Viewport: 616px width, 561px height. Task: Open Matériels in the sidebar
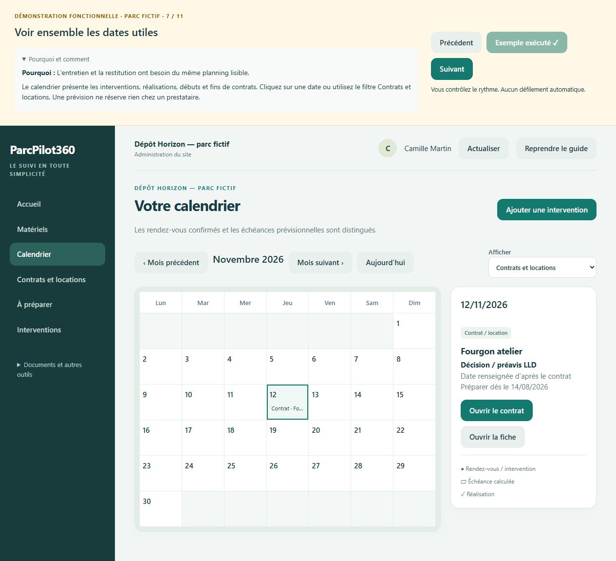(x=57, y=230)
